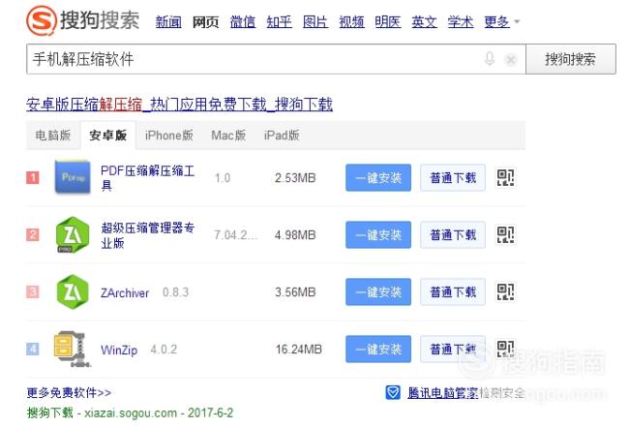This screenshot has height=427, width=629.
Task: Open the PDF压缩解压缩工具 app icon
Action: coord(73,177)
